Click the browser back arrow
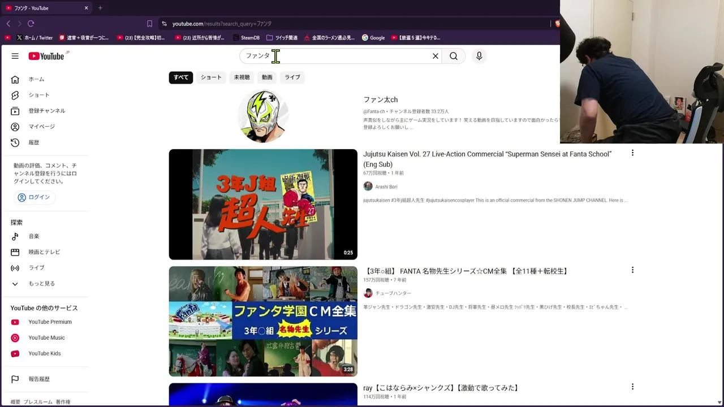Image resolution: width=724 pixels, height=407 pixels. point(8,24)
